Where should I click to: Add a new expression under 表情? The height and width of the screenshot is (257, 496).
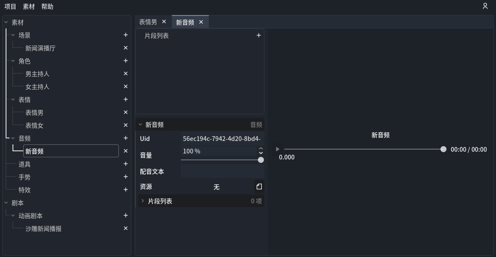click(x=125, y=99)
